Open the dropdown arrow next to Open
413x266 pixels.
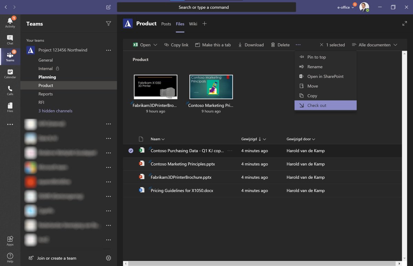click(x=155, y=45)
